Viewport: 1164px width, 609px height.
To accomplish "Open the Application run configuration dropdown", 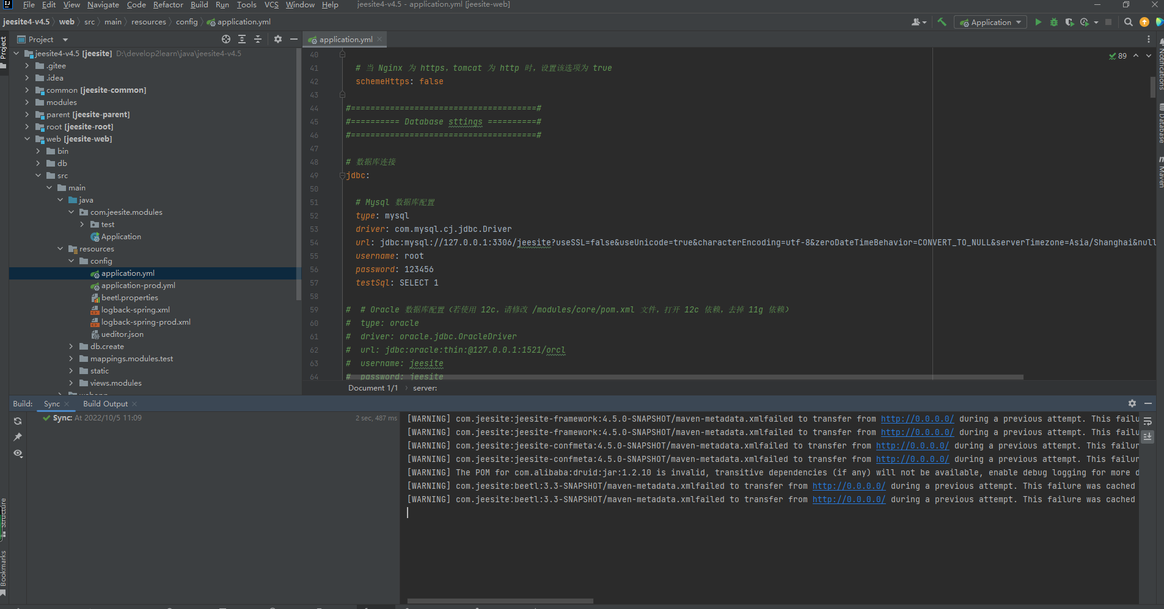I will tap(990, 22).
